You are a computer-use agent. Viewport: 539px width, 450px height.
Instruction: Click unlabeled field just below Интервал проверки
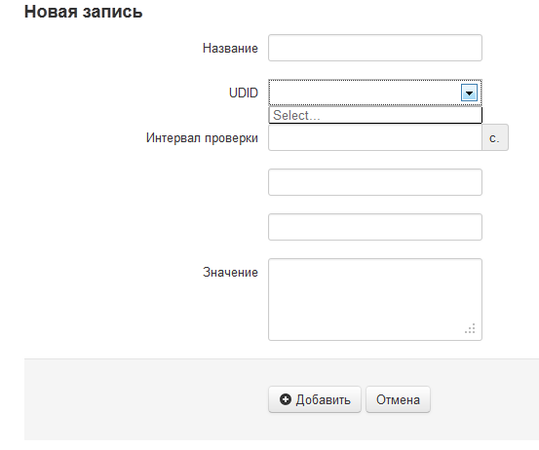point(375,182)
